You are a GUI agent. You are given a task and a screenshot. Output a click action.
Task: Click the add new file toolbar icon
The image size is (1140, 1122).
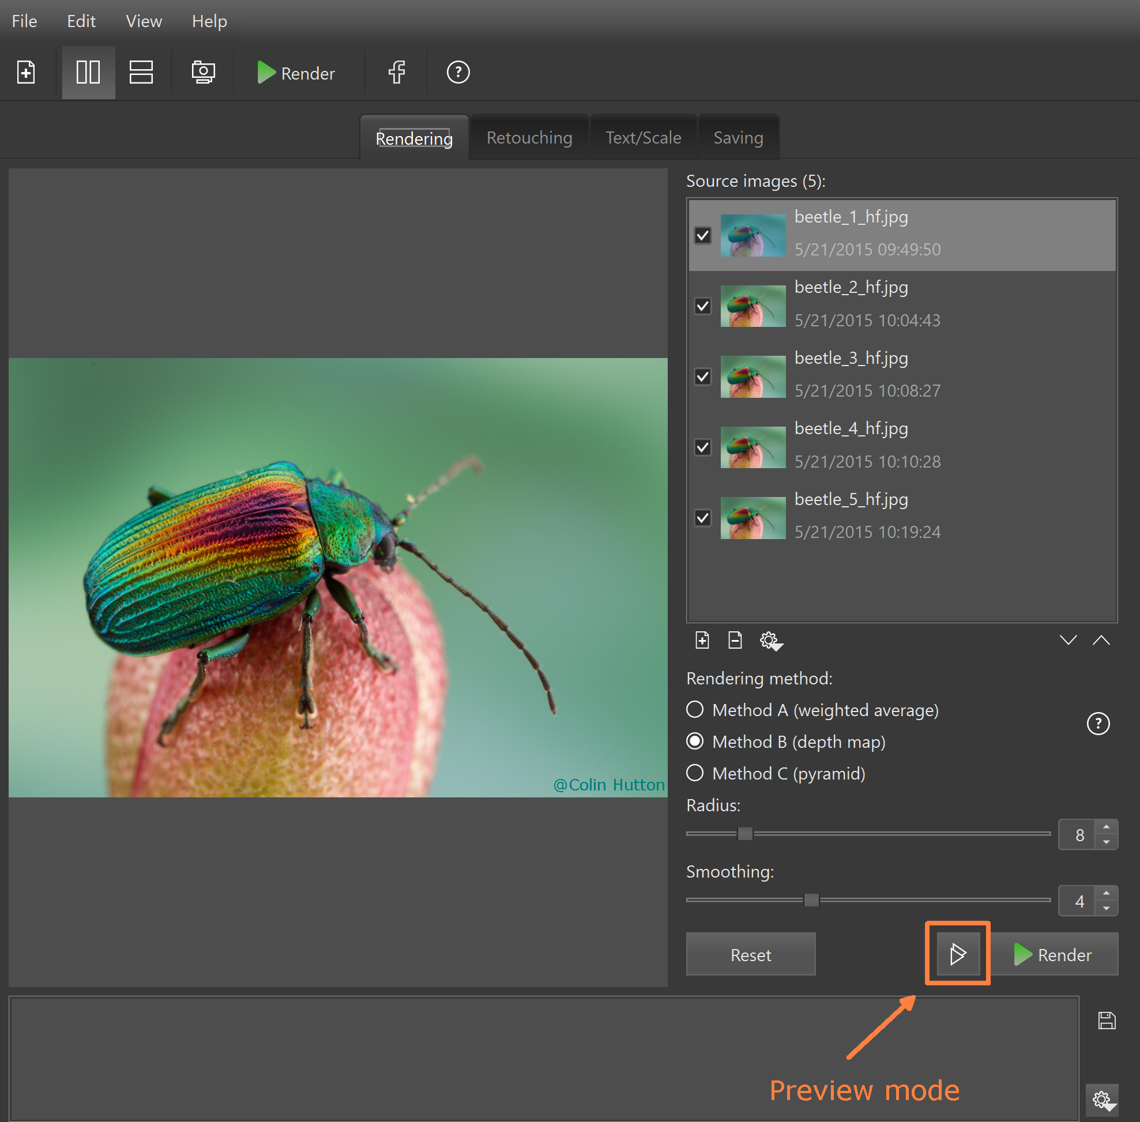(26, 73)
